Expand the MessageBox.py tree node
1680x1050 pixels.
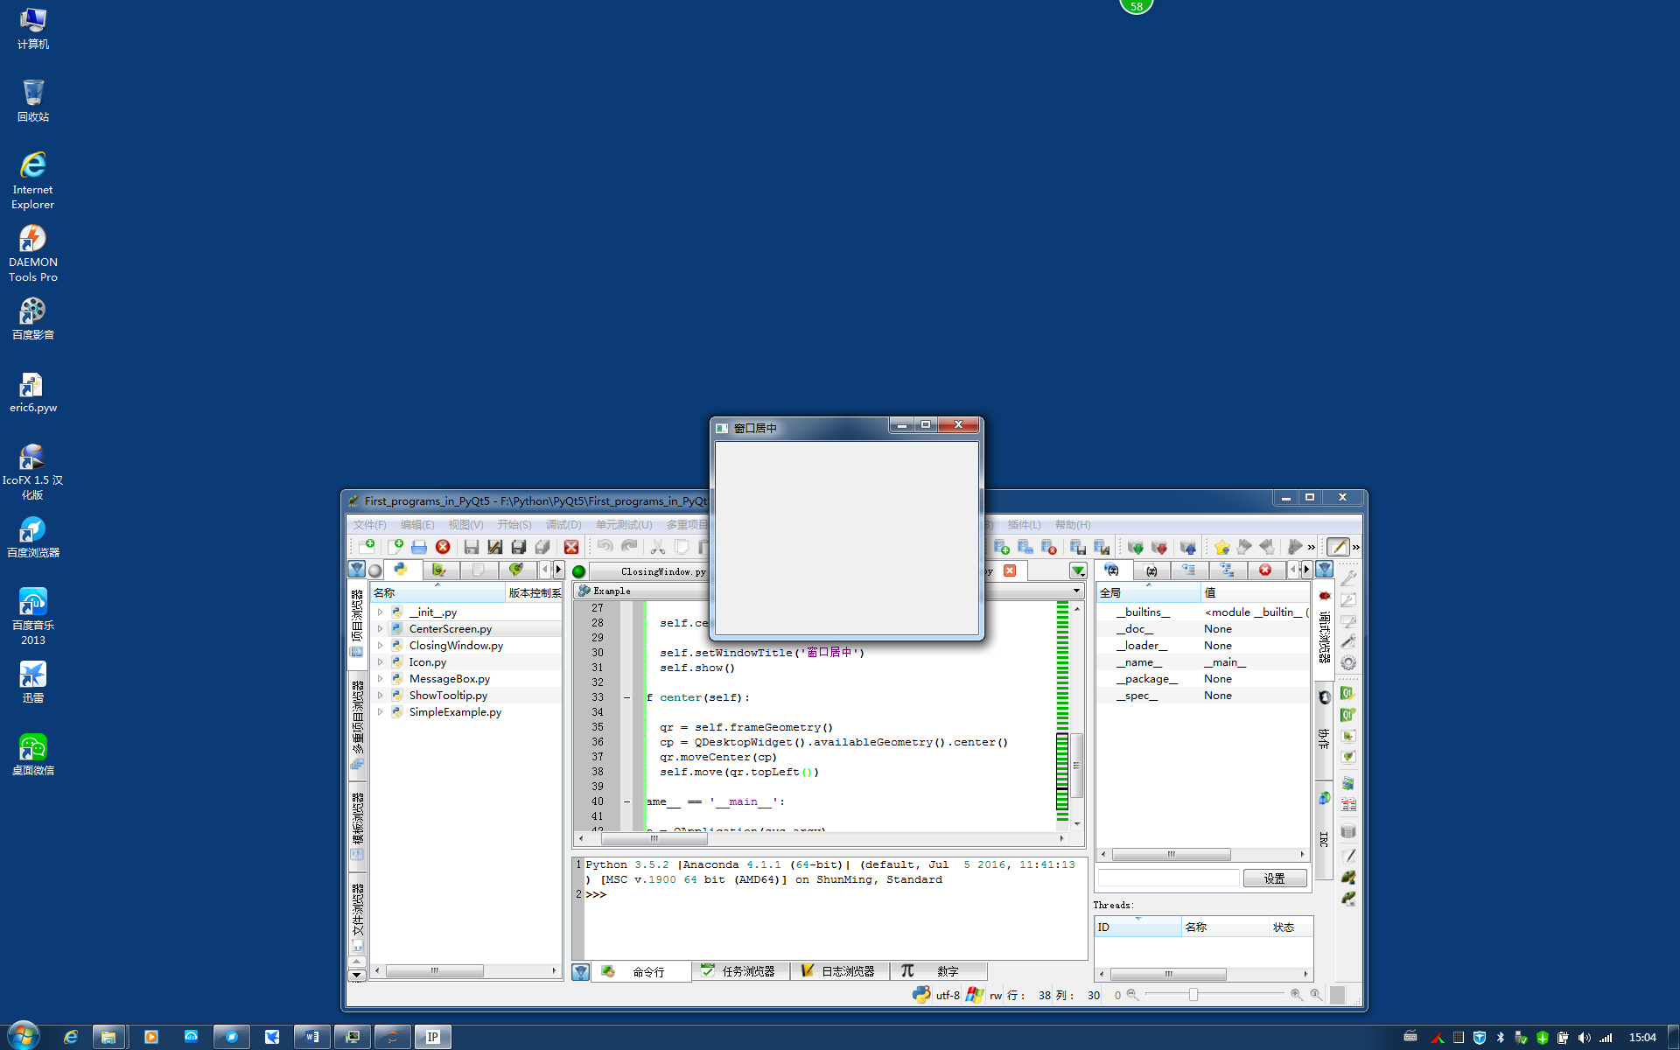coord(381,678)
